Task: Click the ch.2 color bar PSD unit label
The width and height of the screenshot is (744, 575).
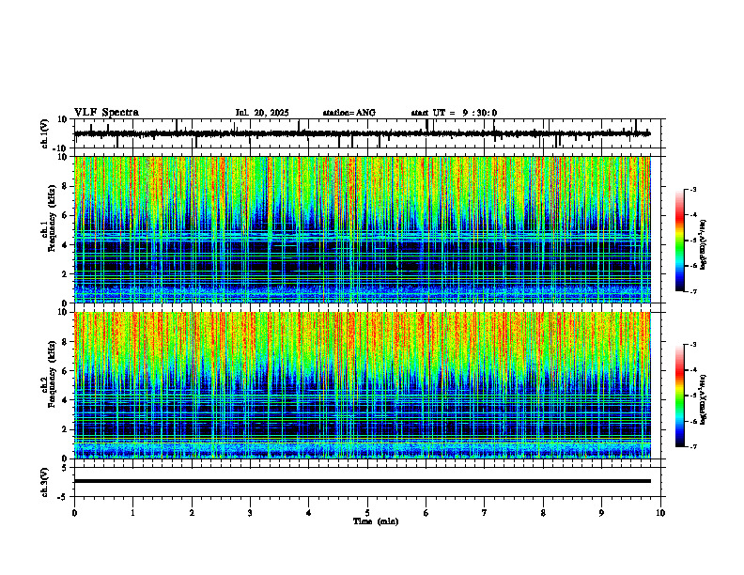Action: click(x=704, y=398)
